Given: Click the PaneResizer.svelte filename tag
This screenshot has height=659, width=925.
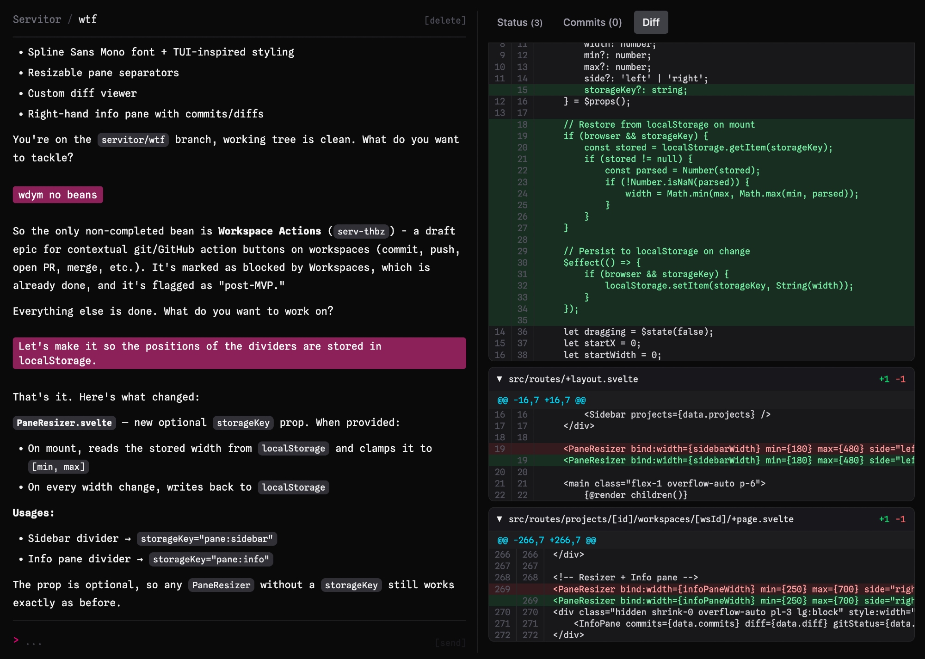Looking at the screenshot, I should (64, 423).
